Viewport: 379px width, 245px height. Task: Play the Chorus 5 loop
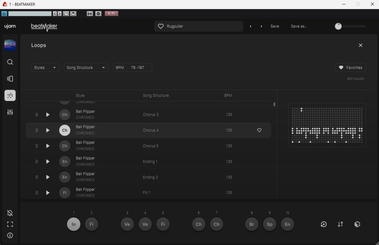(x=48, y=146)
